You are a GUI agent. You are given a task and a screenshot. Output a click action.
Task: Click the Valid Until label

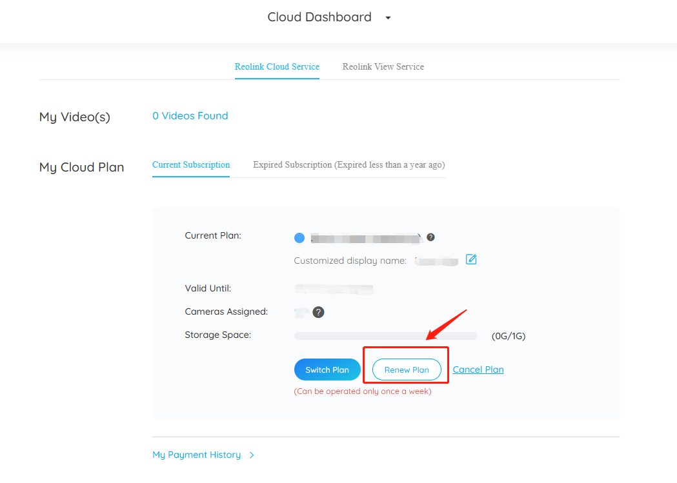pos(208,288)
